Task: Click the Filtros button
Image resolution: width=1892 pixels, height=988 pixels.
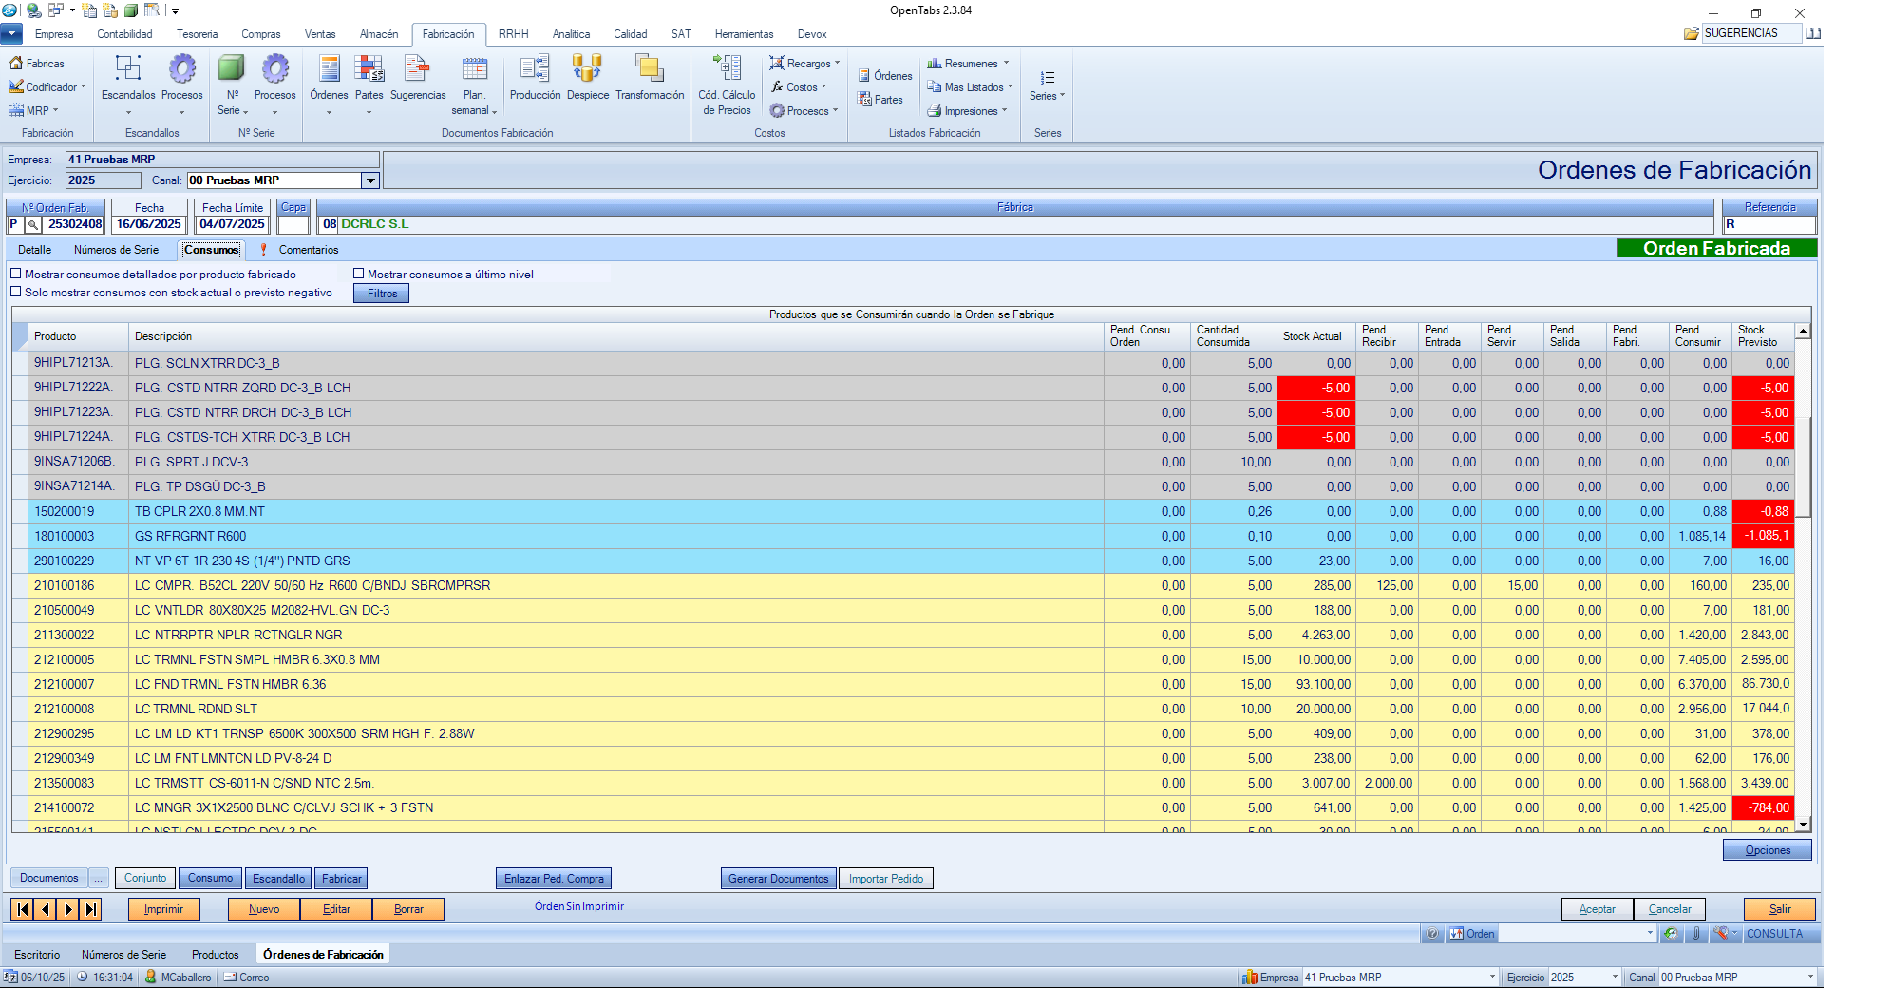Action: 382,294
